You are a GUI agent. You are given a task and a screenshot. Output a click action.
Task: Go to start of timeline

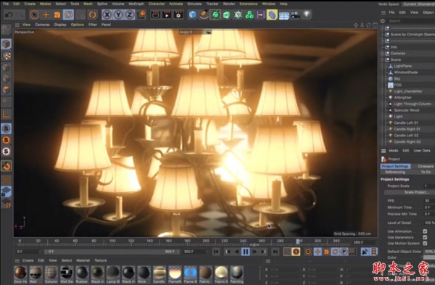click(x=216, y=252)
